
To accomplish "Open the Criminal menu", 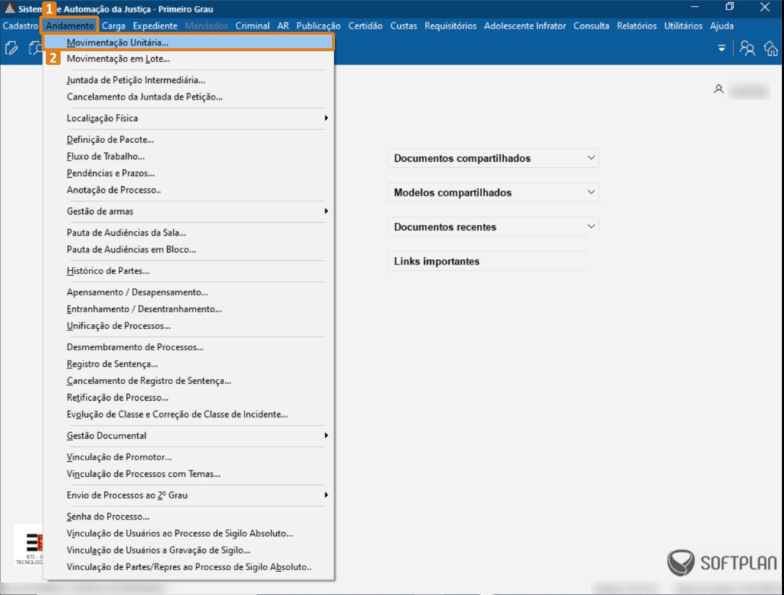I will [x=253, y=26].
